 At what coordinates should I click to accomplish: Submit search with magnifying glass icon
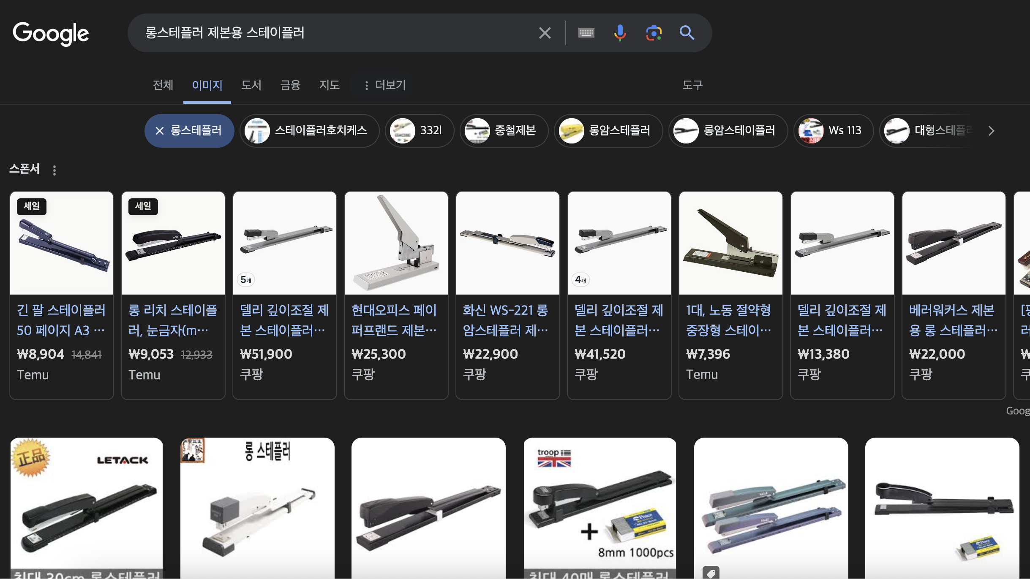click(687, 33)
